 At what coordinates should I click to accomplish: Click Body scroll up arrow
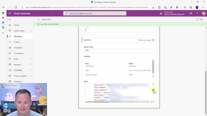click(x=153, y=84)
